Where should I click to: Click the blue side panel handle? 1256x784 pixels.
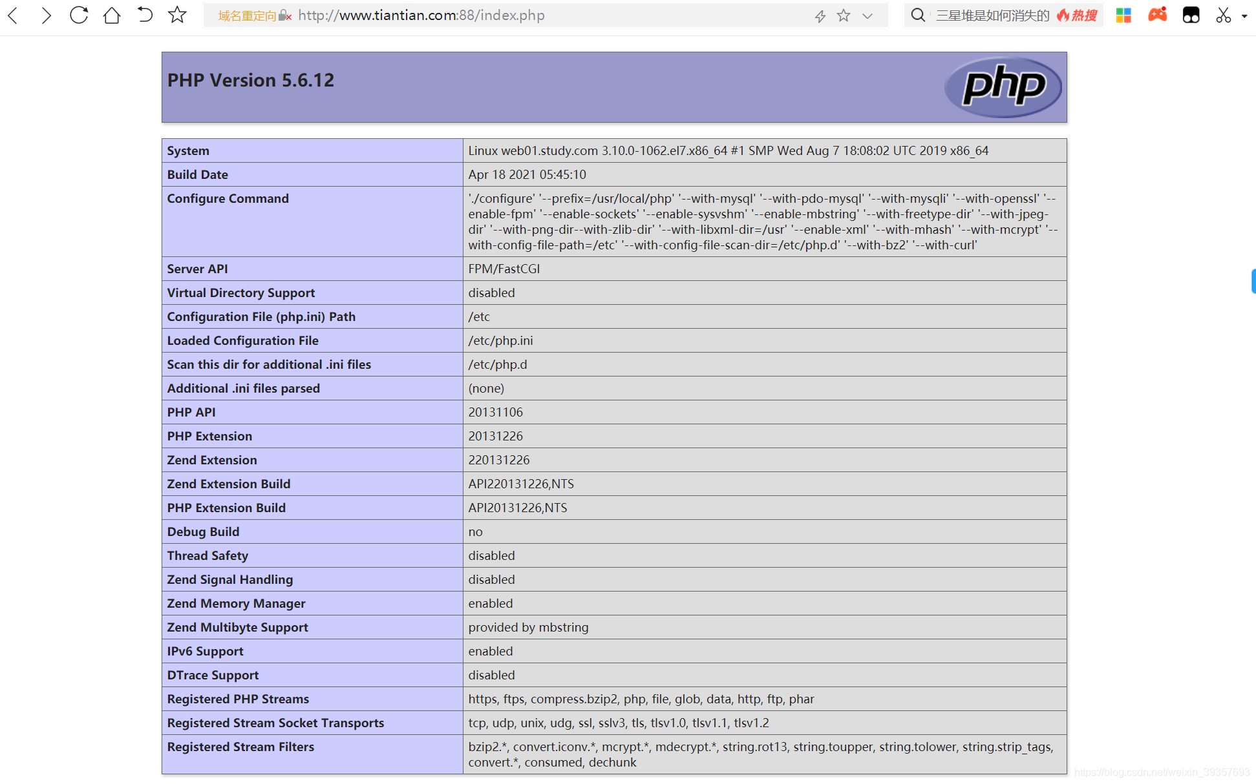pyautogui.click(x=1253, y=282)
